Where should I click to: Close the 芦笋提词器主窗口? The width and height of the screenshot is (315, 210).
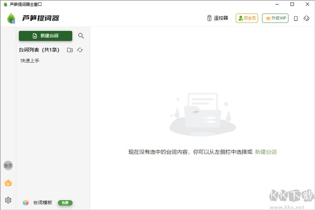point(308,4)
